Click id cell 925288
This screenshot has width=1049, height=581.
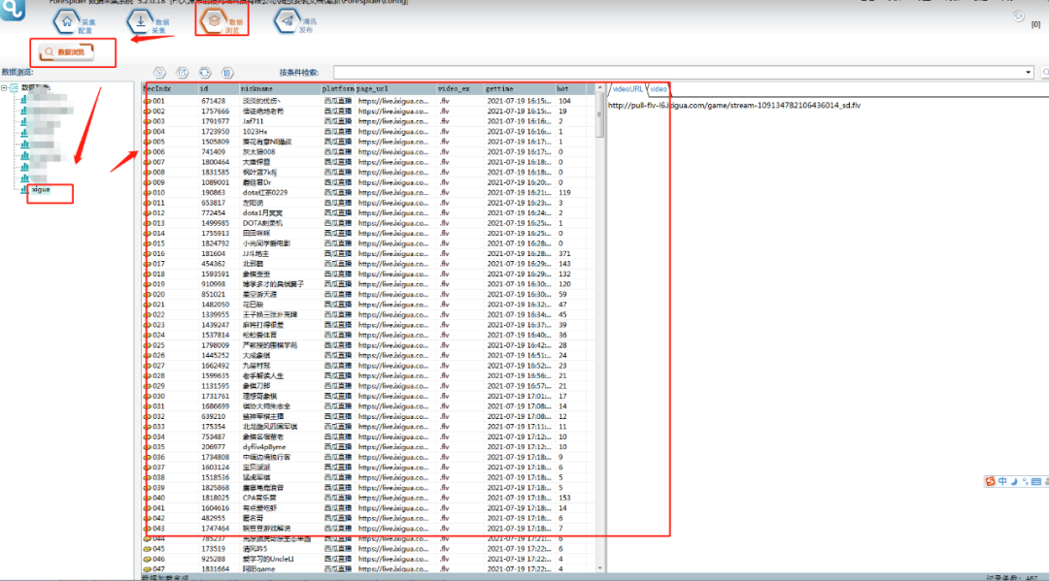click(x=214, y=559)
